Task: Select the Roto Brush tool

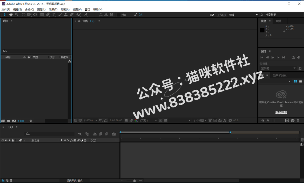Action: point(79,15)
